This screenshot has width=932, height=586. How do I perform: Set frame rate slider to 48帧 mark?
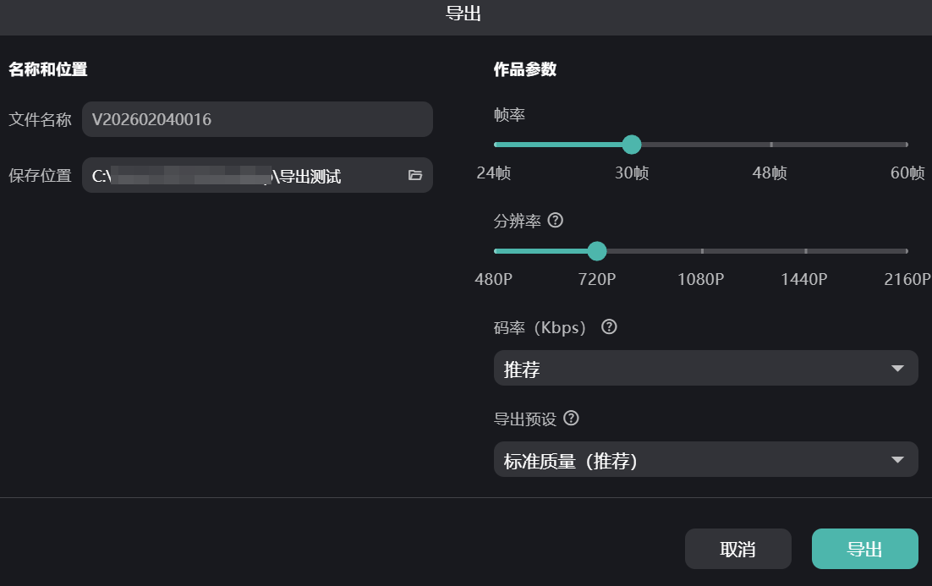pos(770,145)
